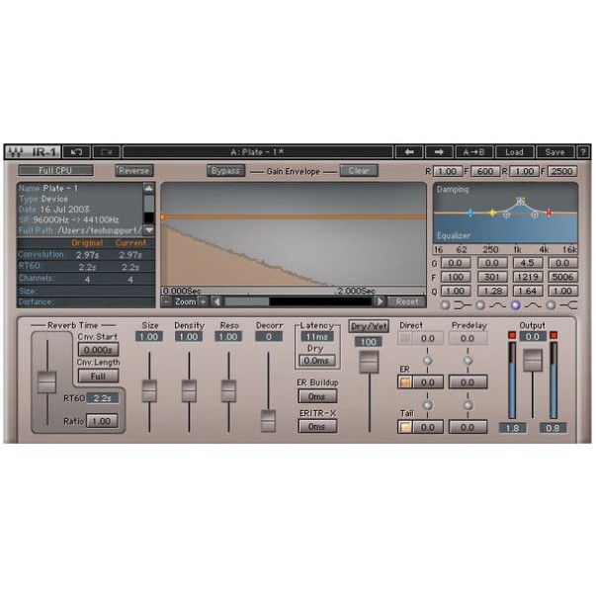Open the Load menu
Viewport: 596px width, 596px height.
[x=514, y=152]
